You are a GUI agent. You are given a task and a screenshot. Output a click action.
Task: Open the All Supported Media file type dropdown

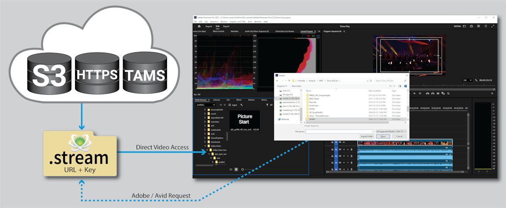tap(390, 131)
